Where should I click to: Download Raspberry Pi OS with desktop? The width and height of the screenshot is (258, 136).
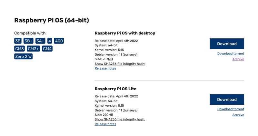227,44
